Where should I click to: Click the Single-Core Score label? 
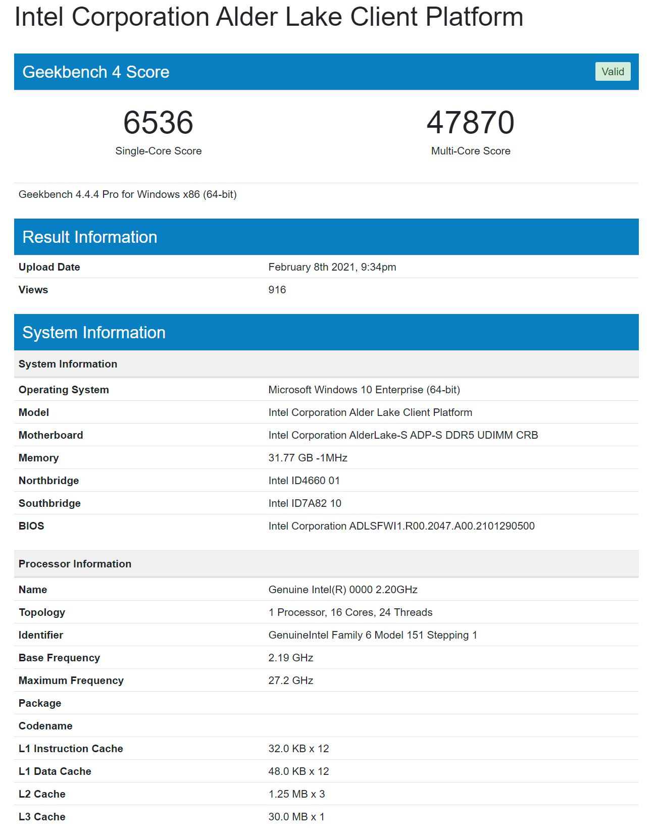click(x=158, y=151)
